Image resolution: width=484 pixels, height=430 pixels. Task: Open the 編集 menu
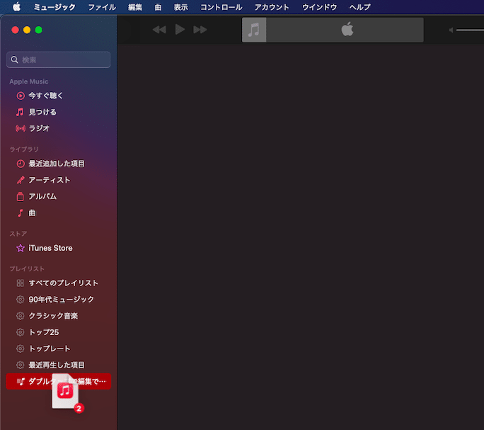(x=135, y=7)
